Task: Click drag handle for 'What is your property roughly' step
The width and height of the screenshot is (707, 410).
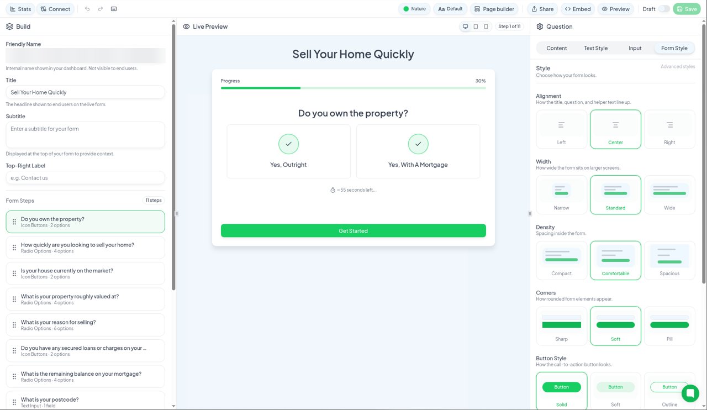Action: (x=14, y=299)
